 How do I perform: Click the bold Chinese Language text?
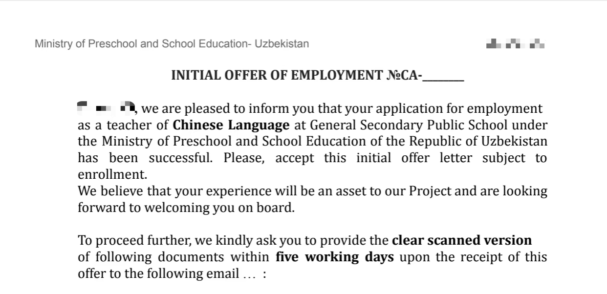[x=231, y=125]
